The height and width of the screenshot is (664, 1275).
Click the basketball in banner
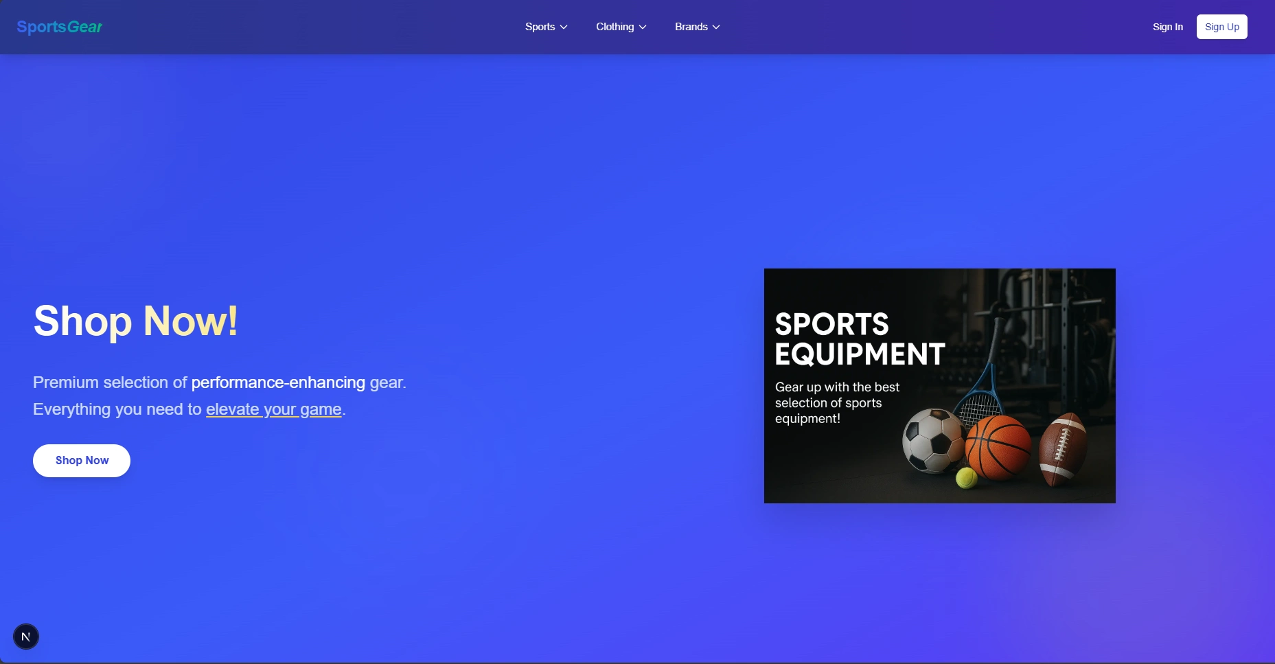(998, 447)
